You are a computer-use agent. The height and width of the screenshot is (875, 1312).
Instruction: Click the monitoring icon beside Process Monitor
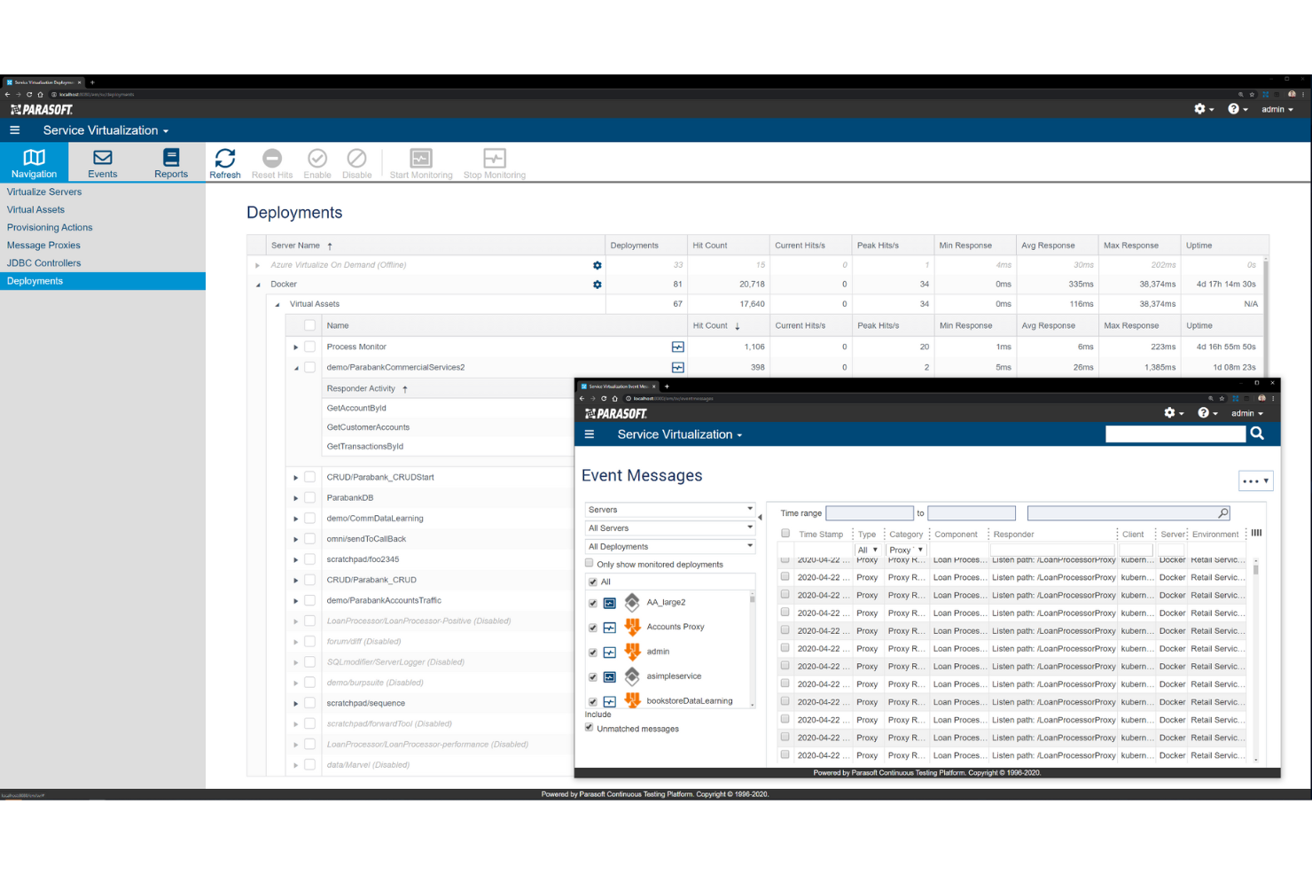[677, 347]
